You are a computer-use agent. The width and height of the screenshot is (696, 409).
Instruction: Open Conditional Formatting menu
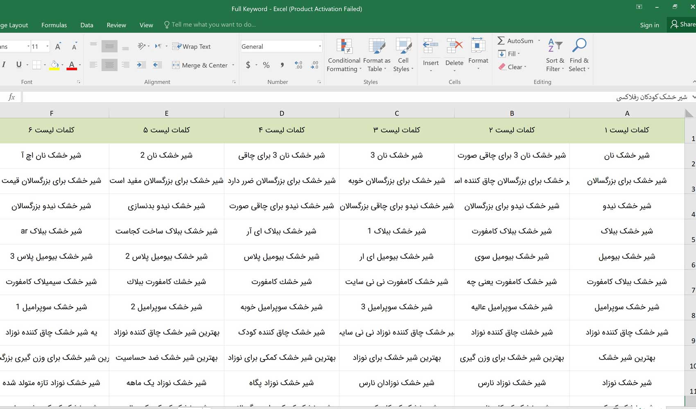(344, 55)
